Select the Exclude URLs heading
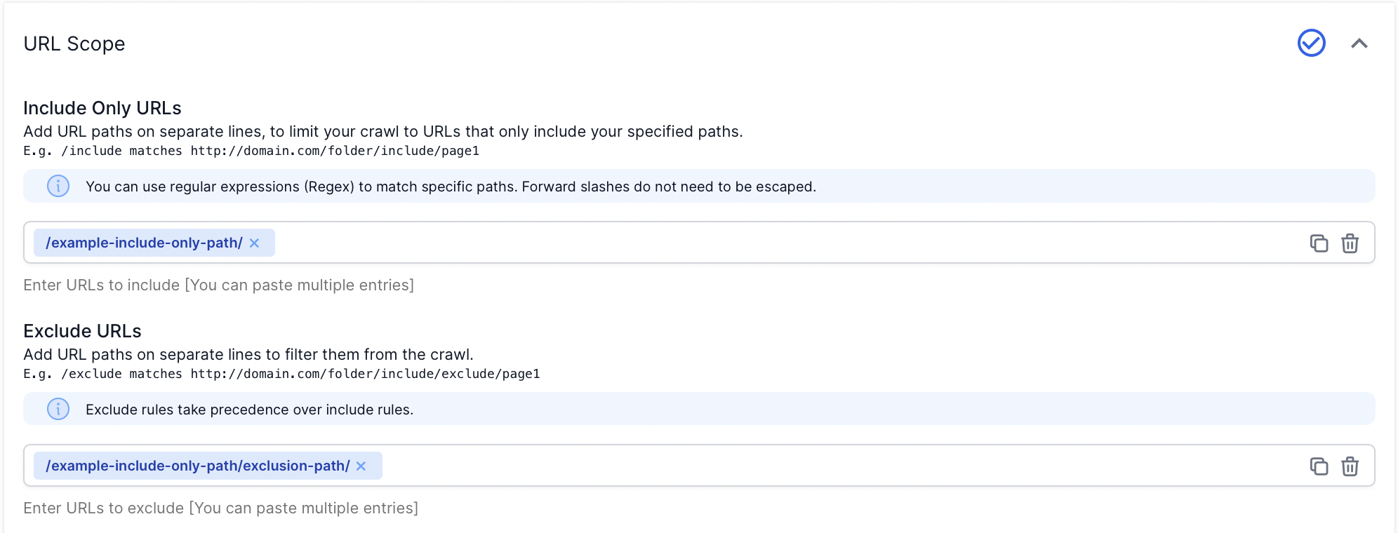The height and width of the screenshot is (533, 1398). pyautogui.click(x=82, y=330)
